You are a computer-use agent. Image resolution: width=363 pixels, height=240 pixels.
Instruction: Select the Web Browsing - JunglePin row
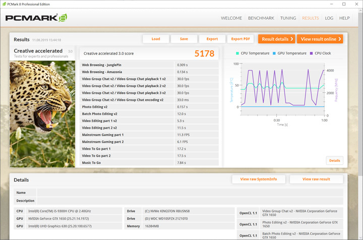149,65
